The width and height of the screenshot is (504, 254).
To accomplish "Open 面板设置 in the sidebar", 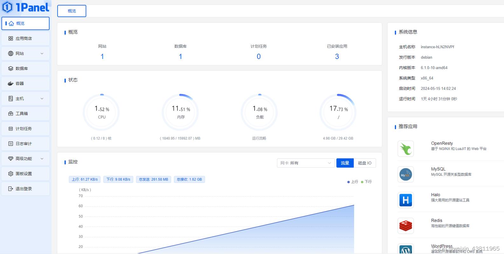I will 25,174.
